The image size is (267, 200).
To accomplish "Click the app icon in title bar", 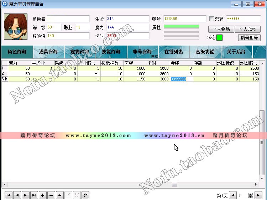I will click(x=5, y=4).
